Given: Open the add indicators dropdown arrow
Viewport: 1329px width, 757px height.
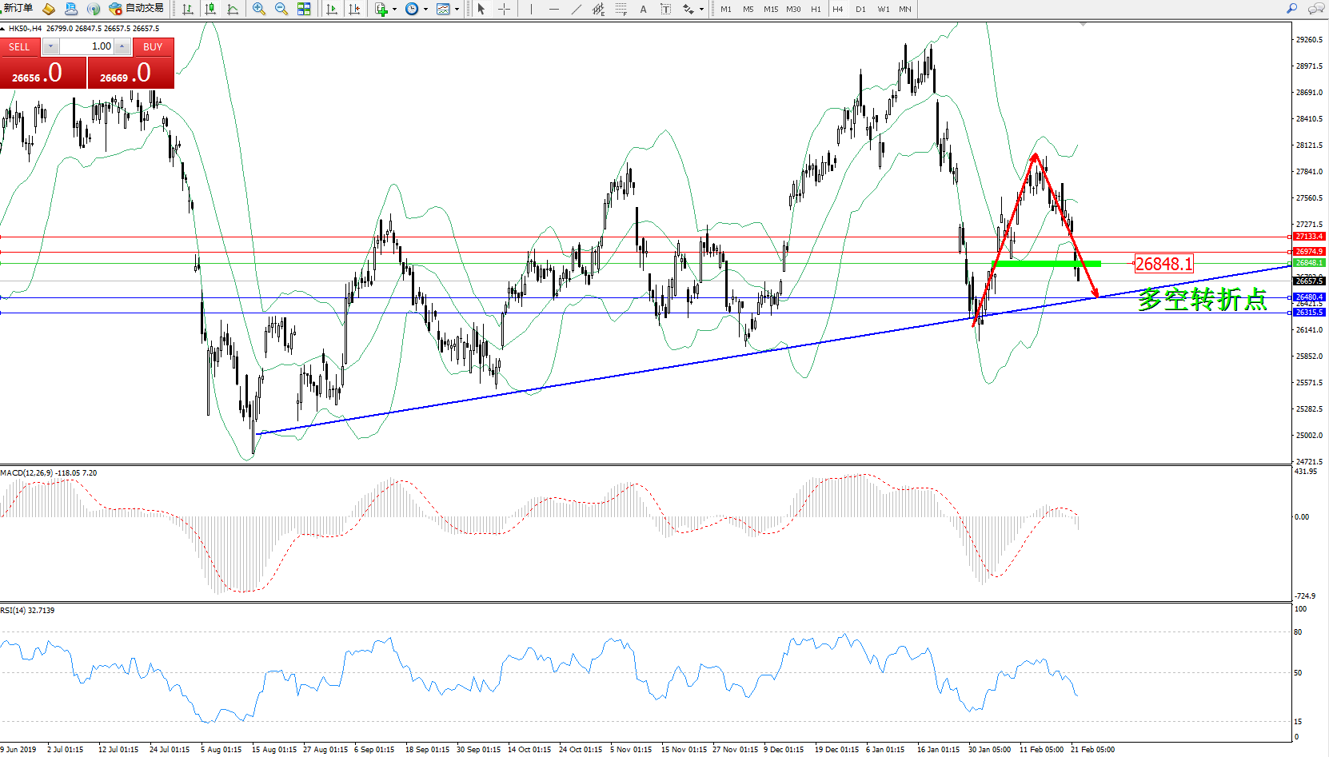Looking at the screenshot, I should pos(394,10).
